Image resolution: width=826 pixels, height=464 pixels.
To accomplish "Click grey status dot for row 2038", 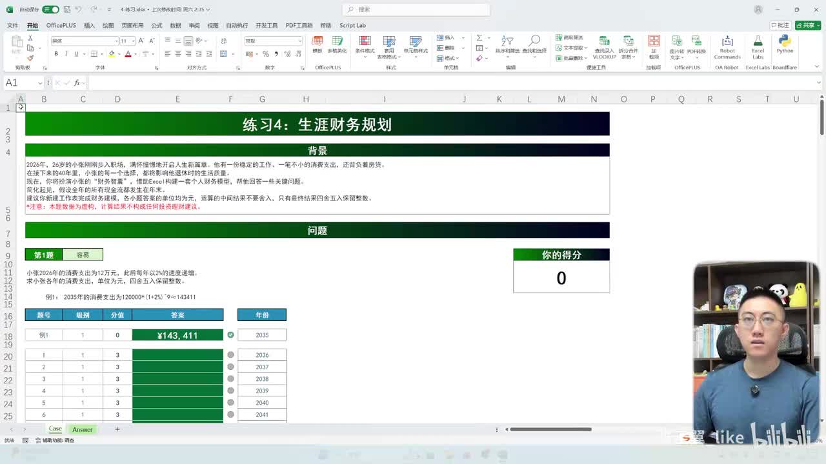I will click(230, 379).
